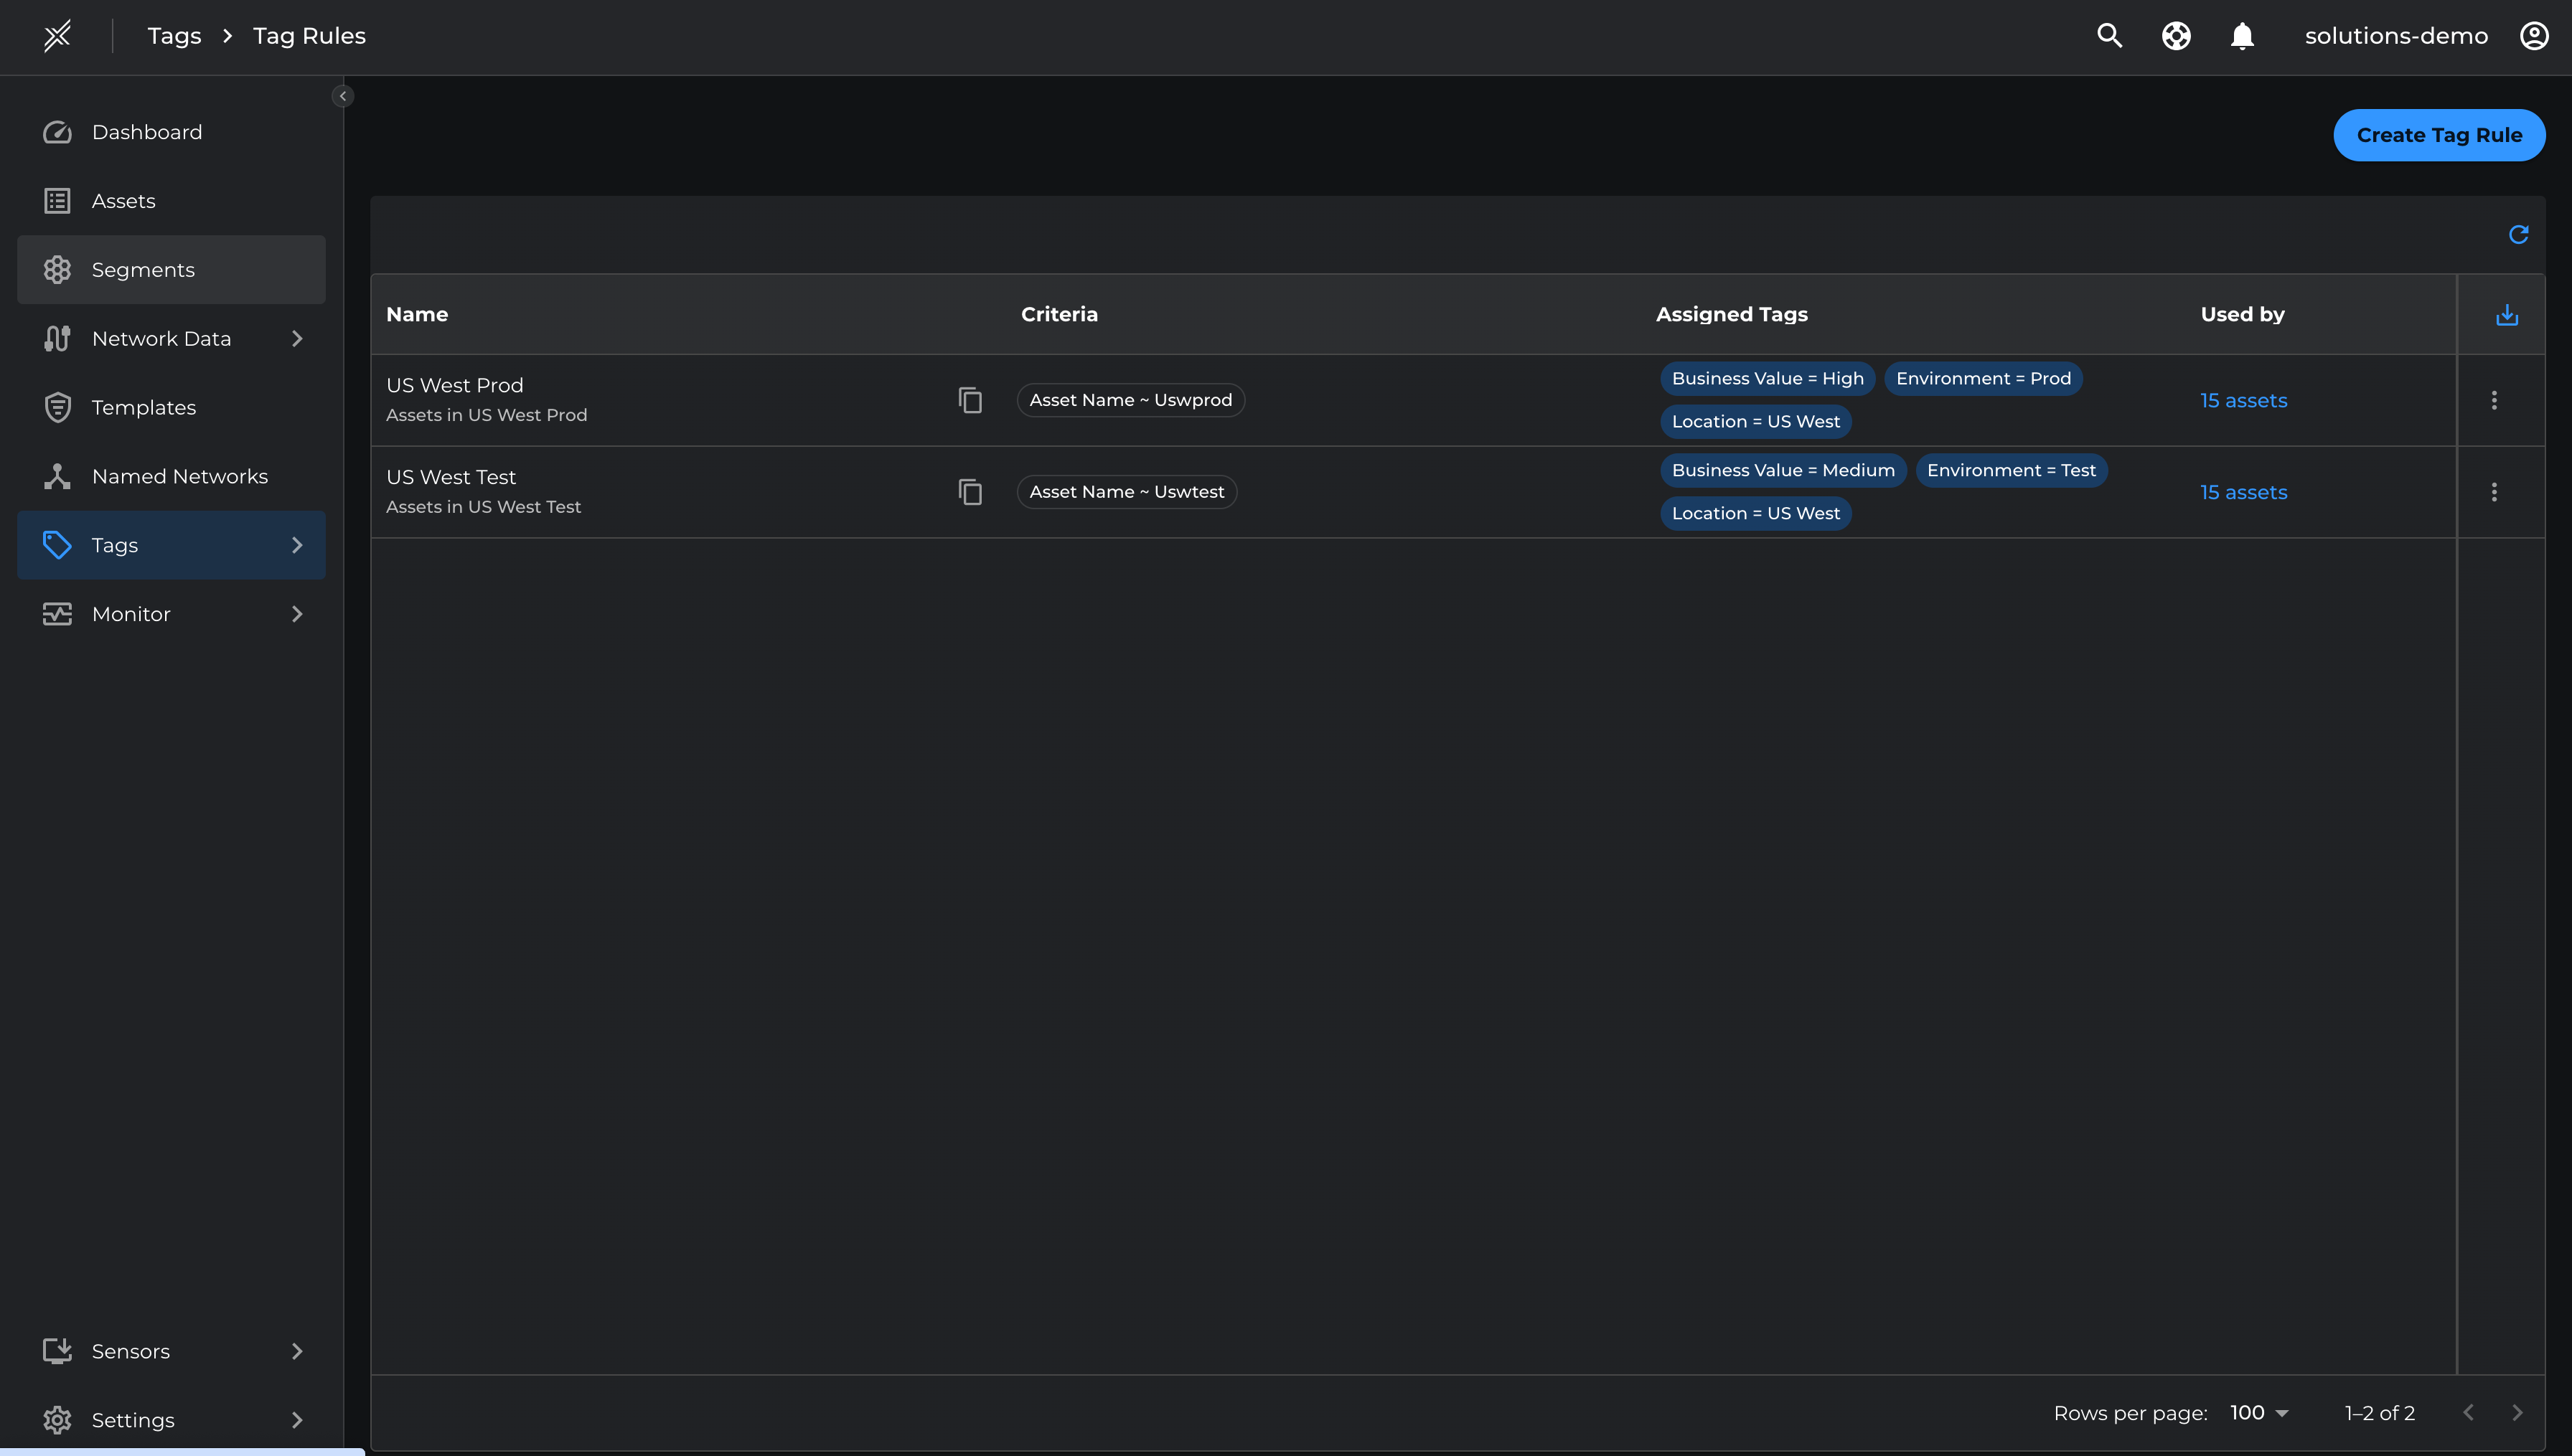
Task: Download the table via export icon
Action: [x=2506, y=315]
